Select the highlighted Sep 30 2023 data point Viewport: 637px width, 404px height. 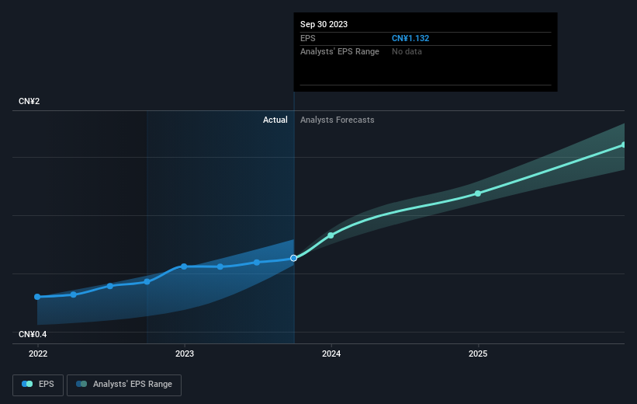(x=294, y=258)
